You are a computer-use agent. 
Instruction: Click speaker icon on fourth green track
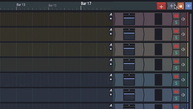[x=183, y=65]
